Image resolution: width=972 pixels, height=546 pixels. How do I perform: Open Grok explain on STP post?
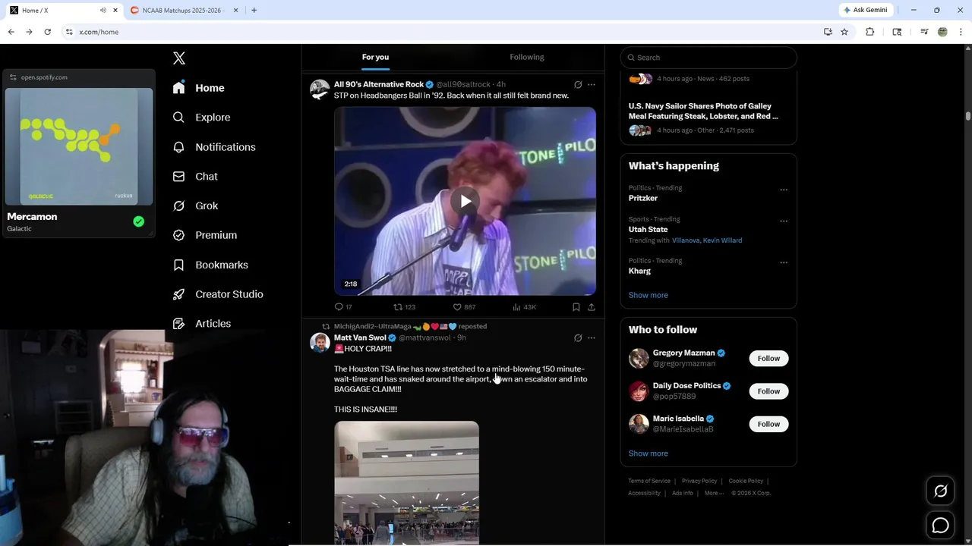coord(578,84)
